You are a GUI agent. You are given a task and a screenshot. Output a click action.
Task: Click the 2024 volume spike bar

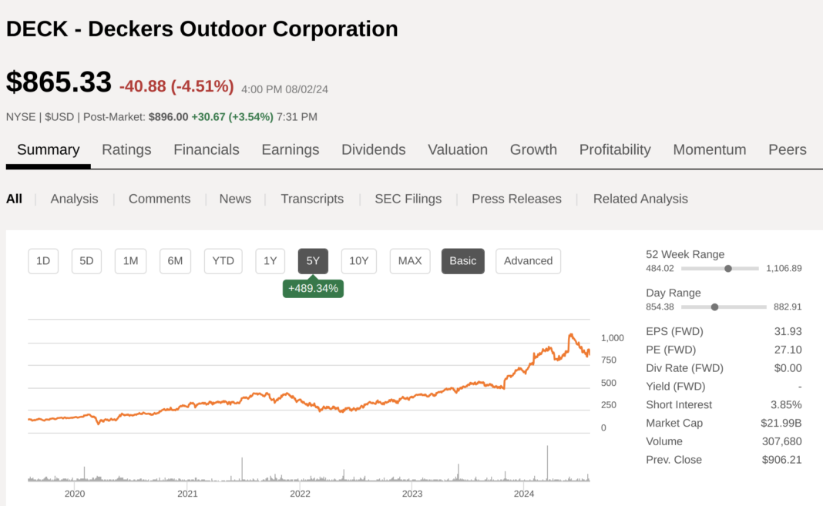(547, 464)
